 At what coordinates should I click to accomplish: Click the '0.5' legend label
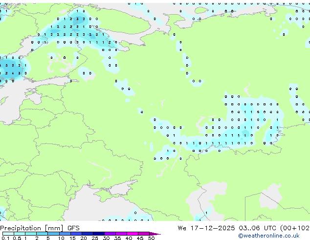coord(17,238)
